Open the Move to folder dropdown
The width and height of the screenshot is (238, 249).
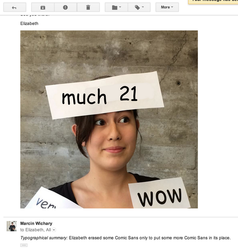(116, 7)
